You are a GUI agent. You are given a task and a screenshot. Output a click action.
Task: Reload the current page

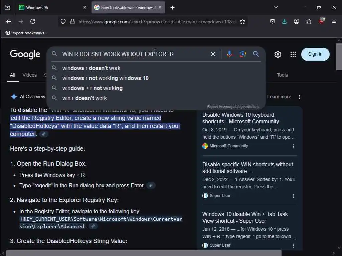(33, 21)
